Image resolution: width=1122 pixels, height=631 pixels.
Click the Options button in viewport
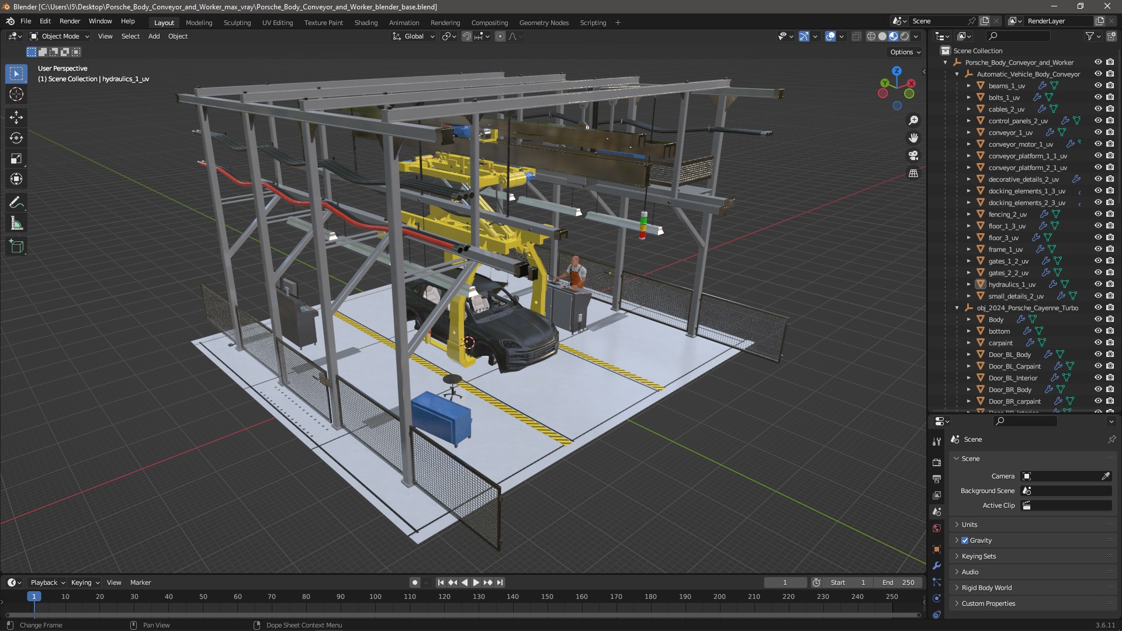point(905,52)
